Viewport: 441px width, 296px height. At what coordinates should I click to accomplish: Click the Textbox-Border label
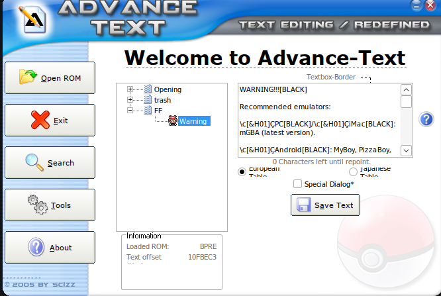331,77
